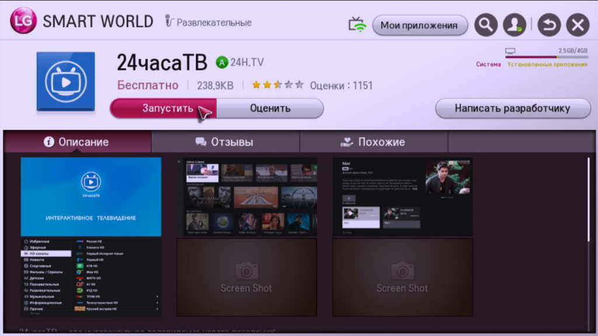Click the microphone category icon
This screenshot has width=598, height=336.
pyautogui.click(x=169, y=22)
